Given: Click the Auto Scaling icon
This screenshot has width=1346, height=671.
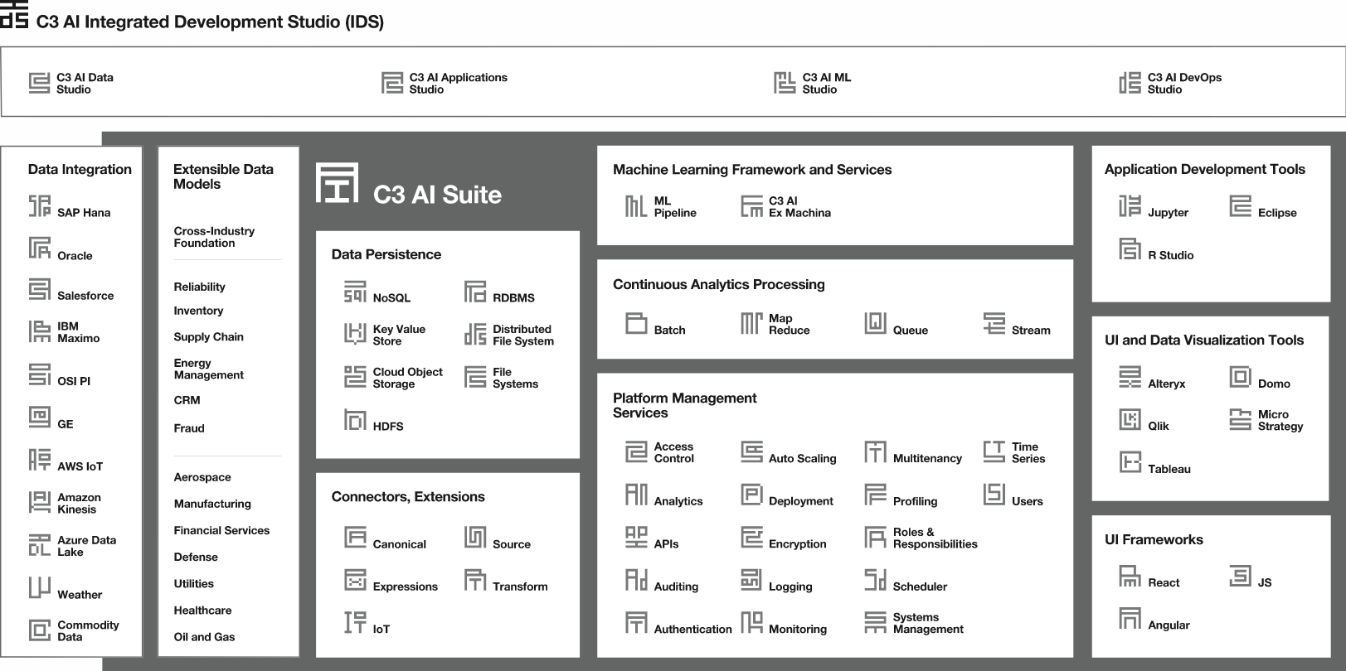Looking at the screenshot, I should 751,451.
